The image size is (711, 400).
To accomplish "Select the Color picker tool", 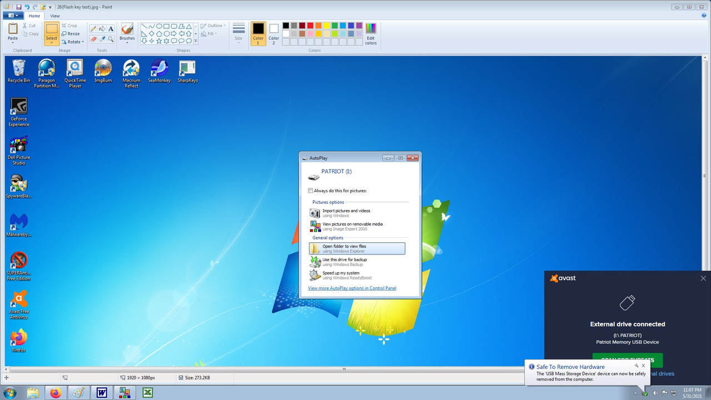I will coord(103,39).
